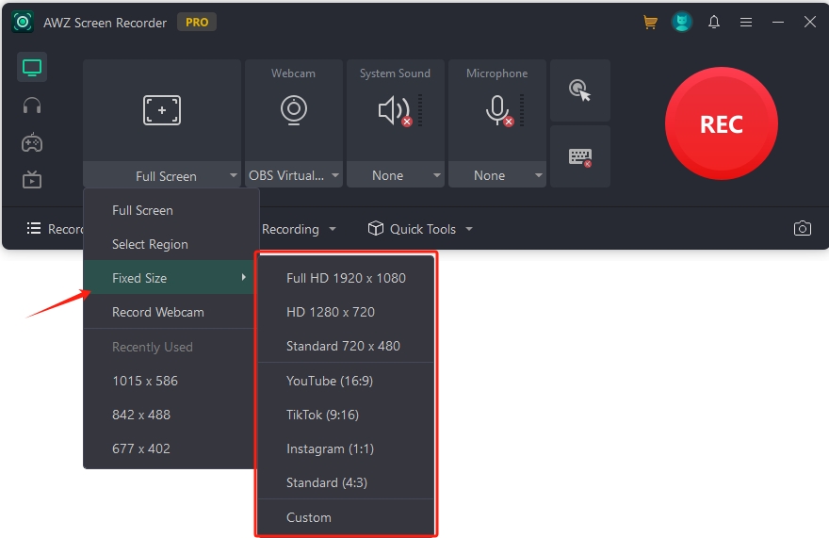
Task: Click the PRO badge
Action: 197,23
